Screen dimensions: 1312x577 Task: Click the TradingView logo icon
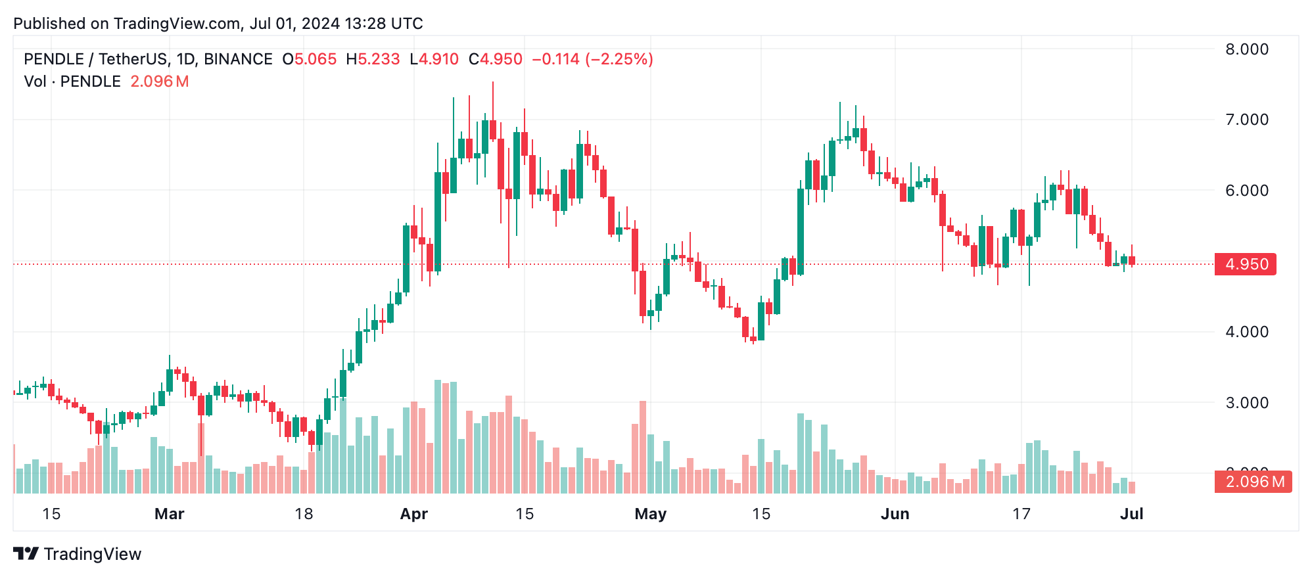pos(26,553)
